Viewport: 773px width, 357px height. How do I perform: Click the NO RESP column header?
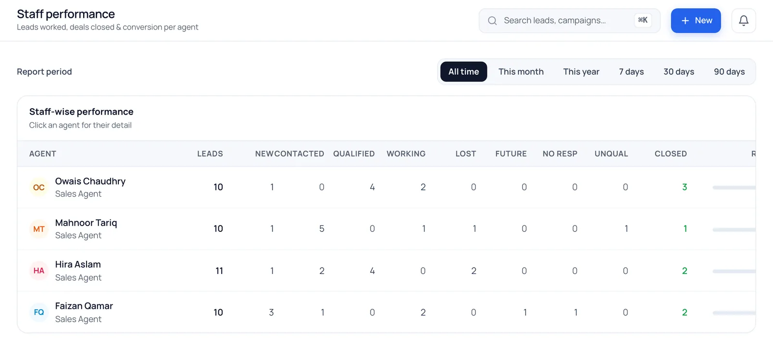[x=560, y=154]
